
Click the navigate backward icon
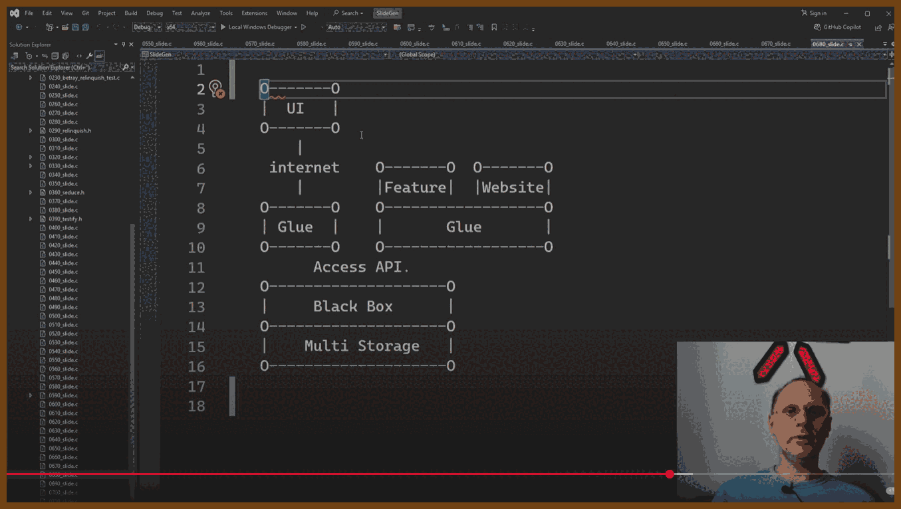(x=19, y=27)
